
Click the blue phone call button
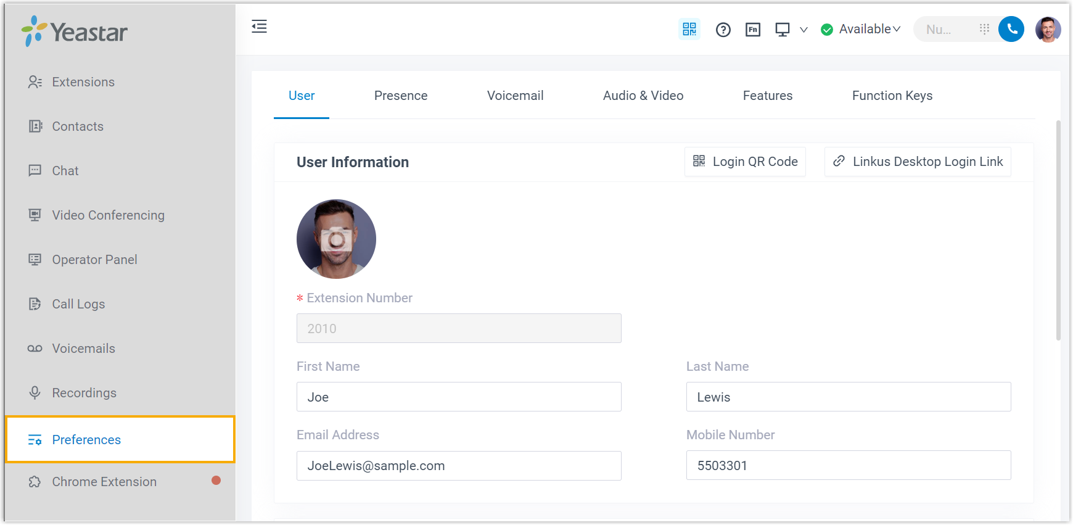1011,29
